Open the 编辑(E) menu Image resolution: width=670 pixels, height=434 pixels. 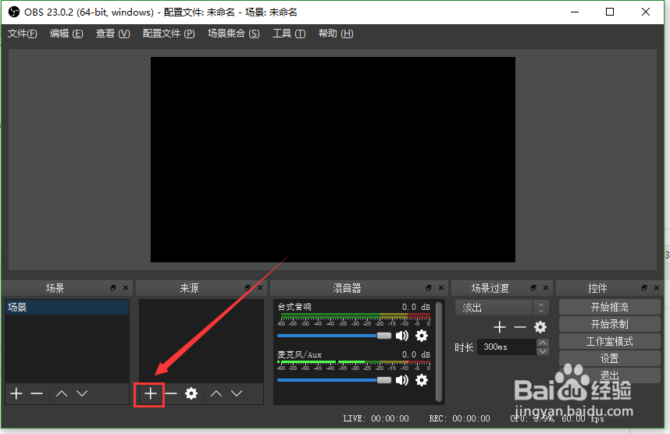(66, 34)
